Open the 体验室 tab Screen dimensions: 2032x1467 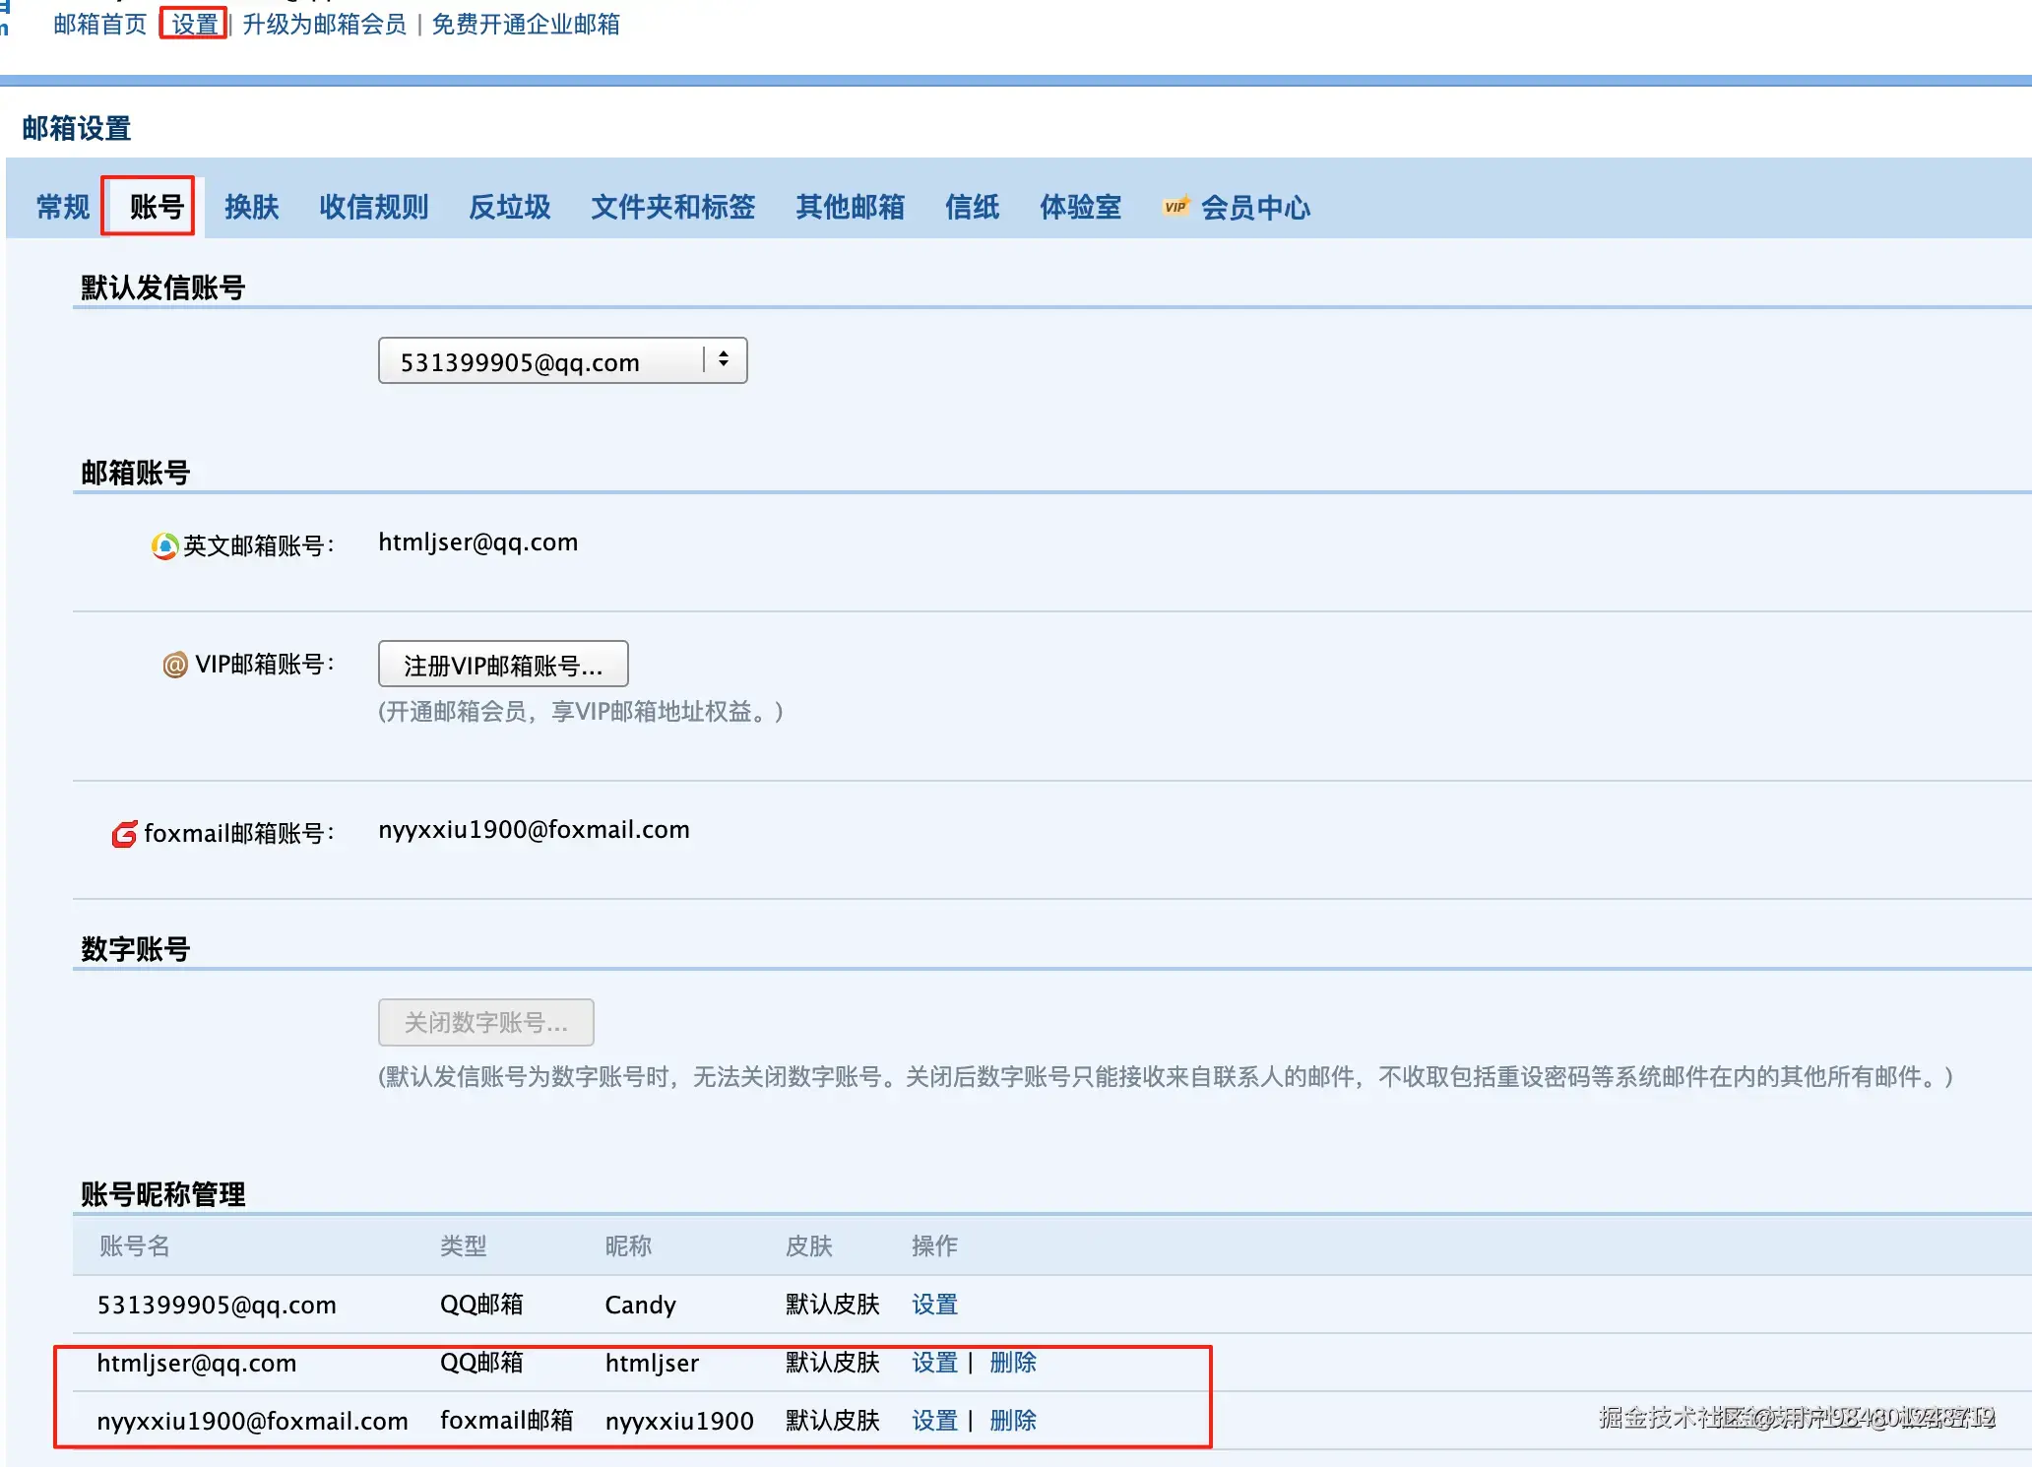click(1080, 207)
